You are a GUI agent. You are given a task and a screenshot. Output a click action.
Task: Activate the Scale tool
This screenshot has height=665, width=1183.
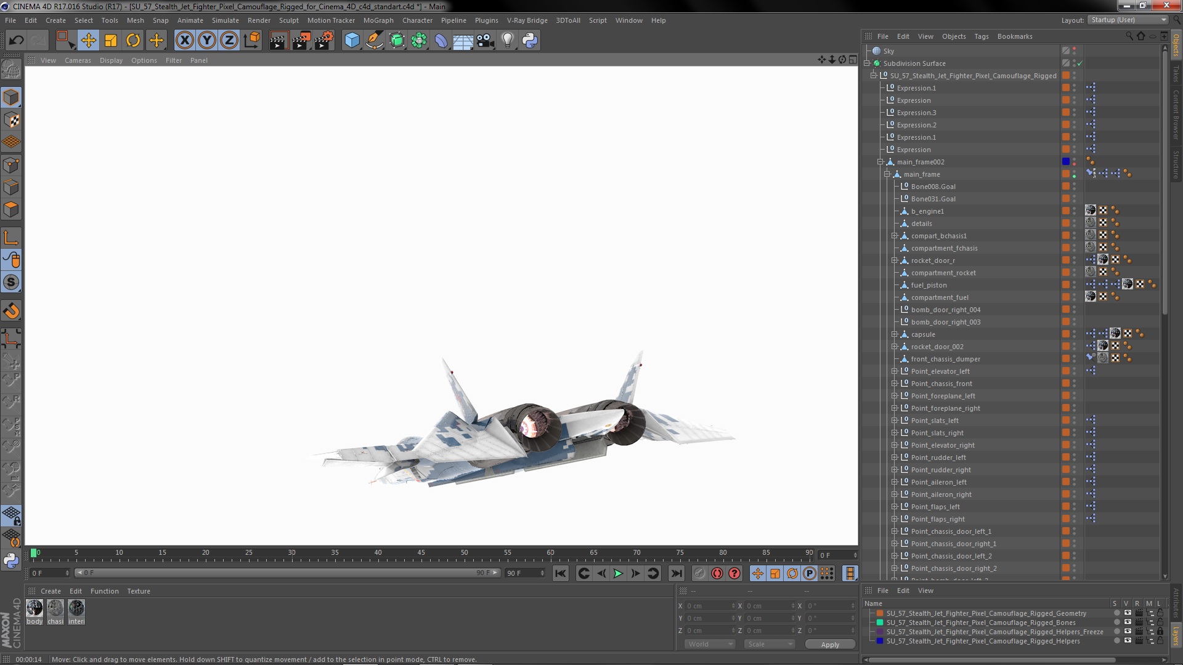(x=111, y=41)
